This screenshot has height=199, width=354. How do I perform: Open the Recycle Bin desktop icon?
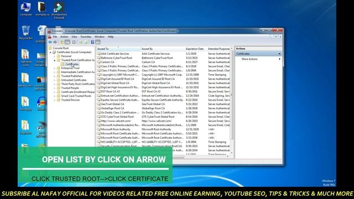26,33
